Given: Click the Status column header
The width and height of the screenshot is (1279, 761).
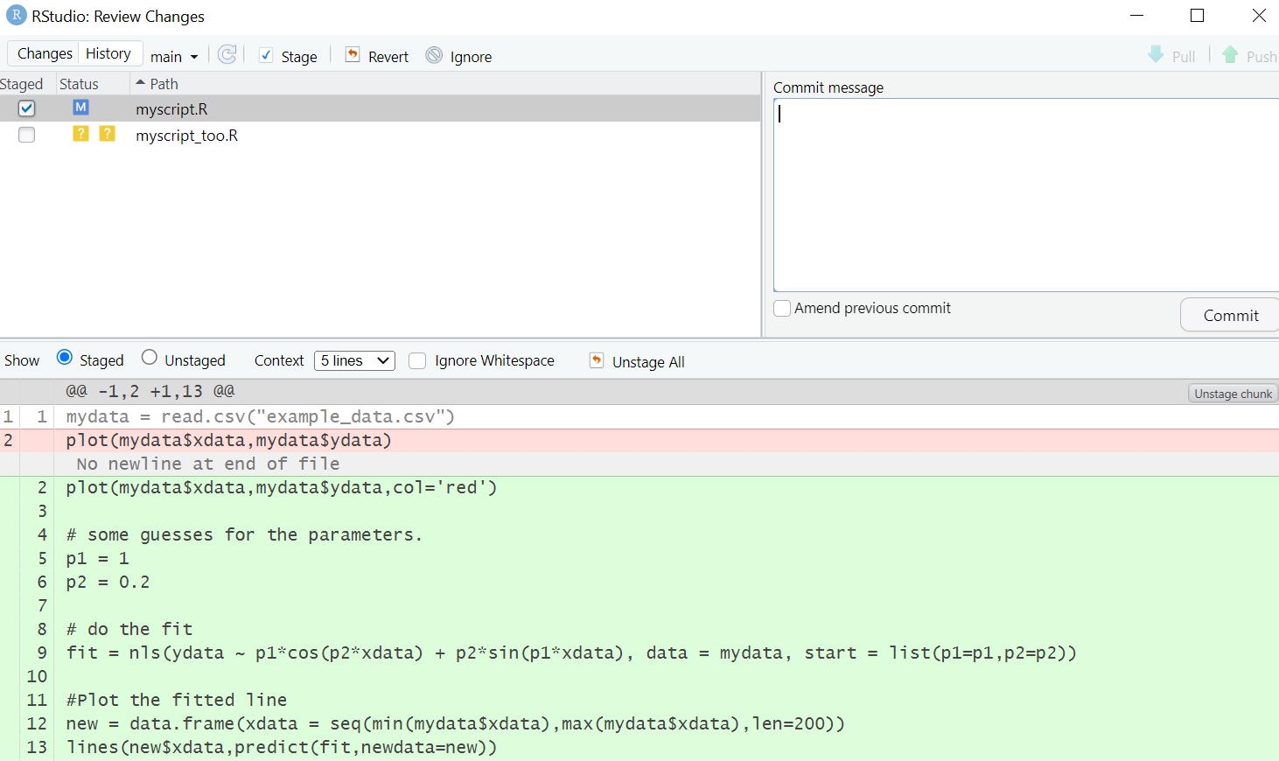Looking at the screenshot, I should pos(79,84).
